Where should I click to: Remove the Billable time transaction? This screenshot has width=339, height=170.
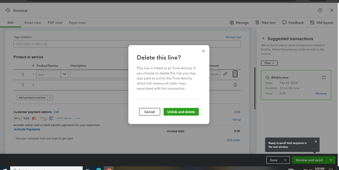point(321,93)
